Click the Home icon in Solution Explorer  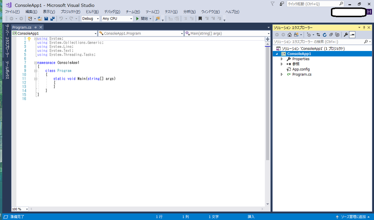point(290,35)
